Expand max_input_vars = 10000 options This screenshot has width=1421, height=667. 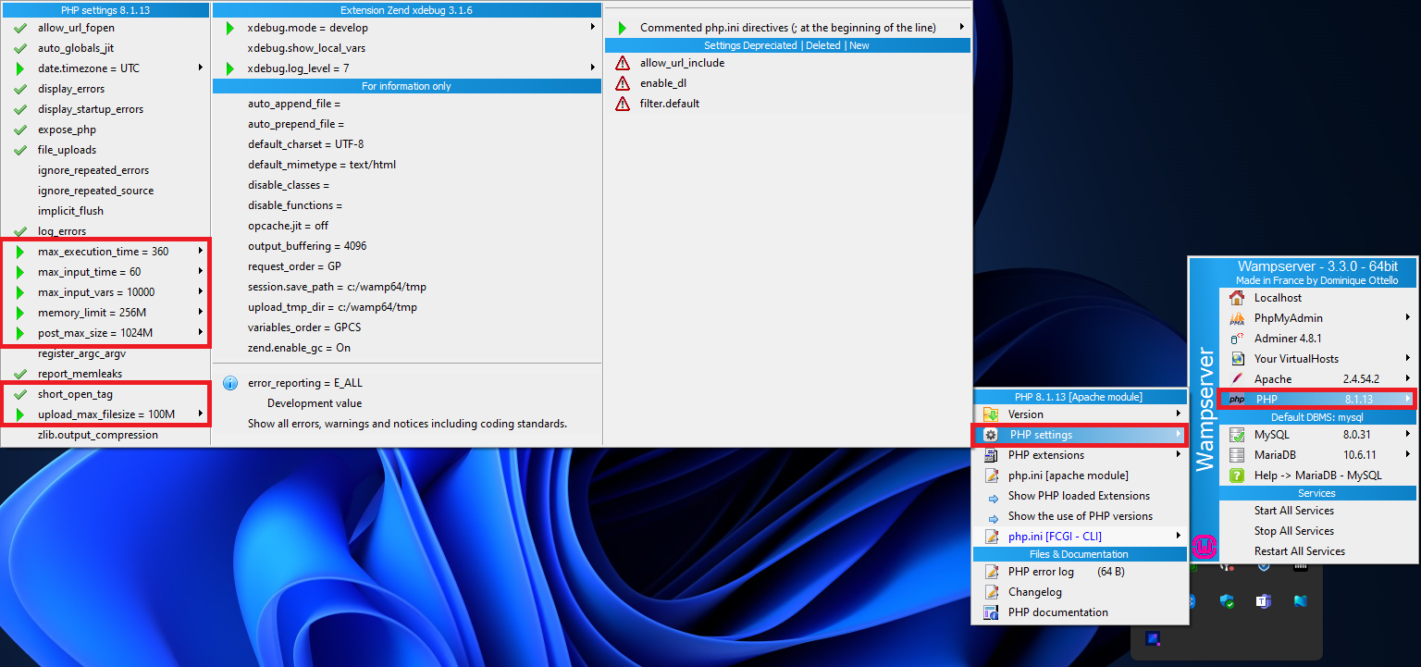[x=105, y=292]
